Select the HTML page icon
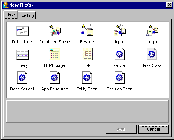This screenshot has width=174, height=140. [x=54, y=54]
